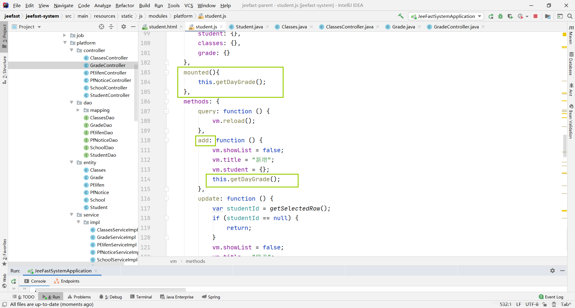
Task: Open Terminal tool window button
Action: click(141, 297)
